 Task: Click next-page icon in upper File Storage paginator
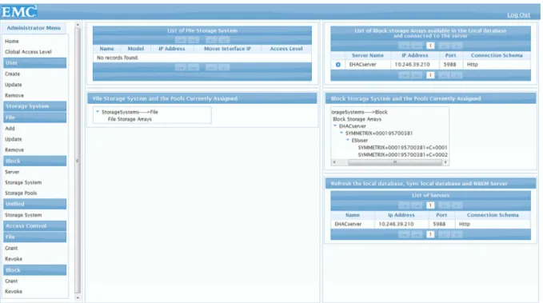(x=211, y=40)
